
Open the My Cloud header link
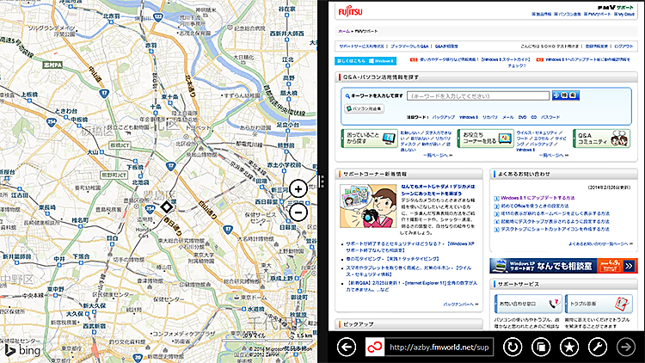point(624,14)
